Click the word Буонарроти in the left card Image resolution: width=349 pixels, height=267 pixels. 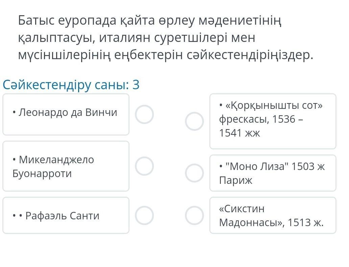(x=42, y=173)
